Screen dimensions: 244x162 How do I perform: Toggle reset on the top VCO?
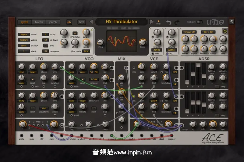pos(83,79)
